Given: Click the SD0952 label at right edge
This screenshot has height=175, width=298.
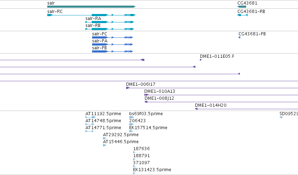Looking at the screenshot, I should [289, 114].
